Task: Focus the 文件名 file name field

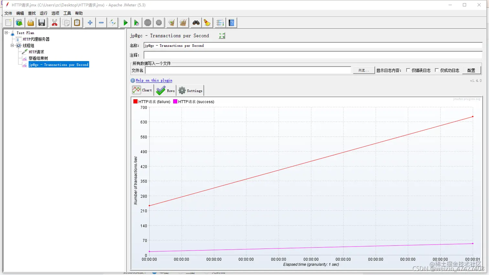Action: pos(248,70)
